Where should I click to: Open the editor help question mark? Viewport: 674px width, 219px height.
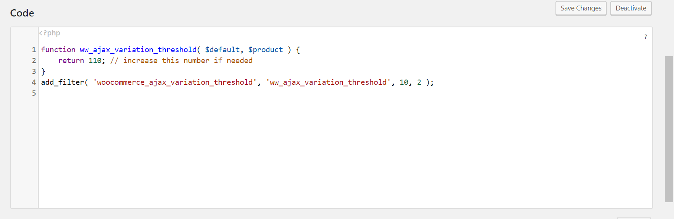pos(645,37)
